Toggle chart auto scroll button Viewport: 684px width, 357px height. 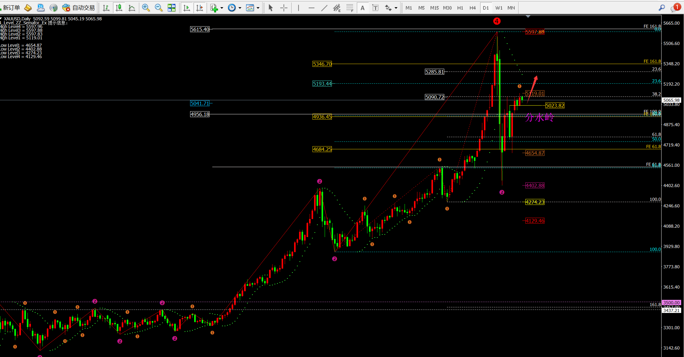[x=187, y=8]
